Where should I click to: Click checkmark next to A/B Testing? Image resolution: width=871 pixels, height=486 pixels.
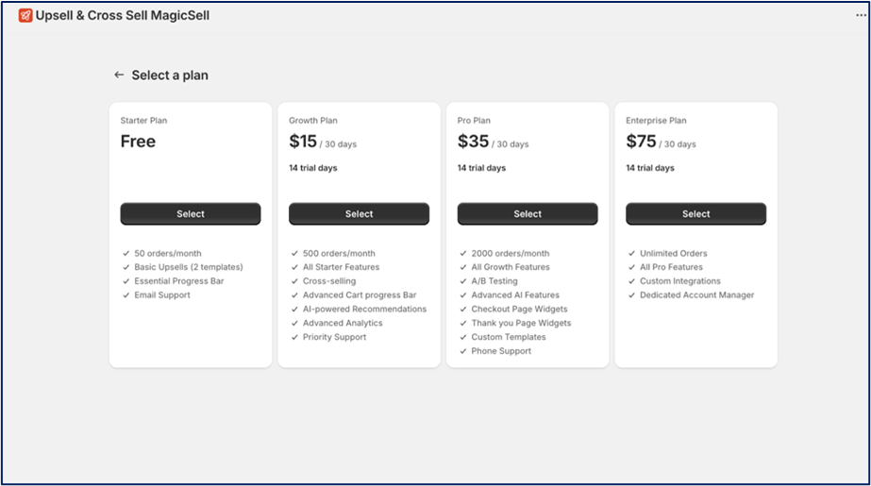[x=463, y=281]
